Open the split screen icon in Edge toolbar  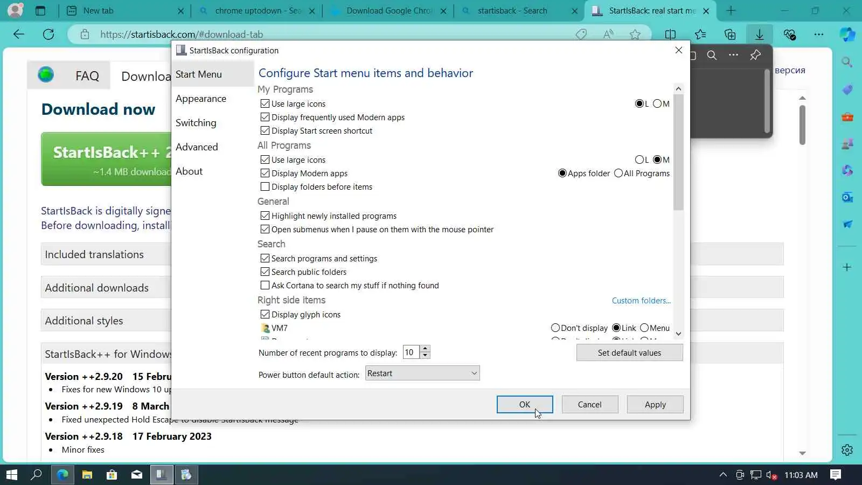click(x=670, y=34)
